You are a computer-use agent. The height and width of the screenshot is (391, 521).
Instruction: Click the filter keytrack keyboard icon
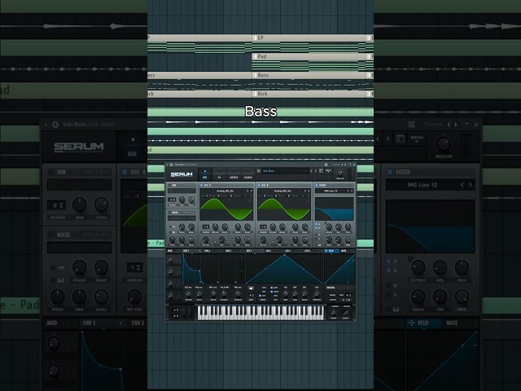point(319,245)
